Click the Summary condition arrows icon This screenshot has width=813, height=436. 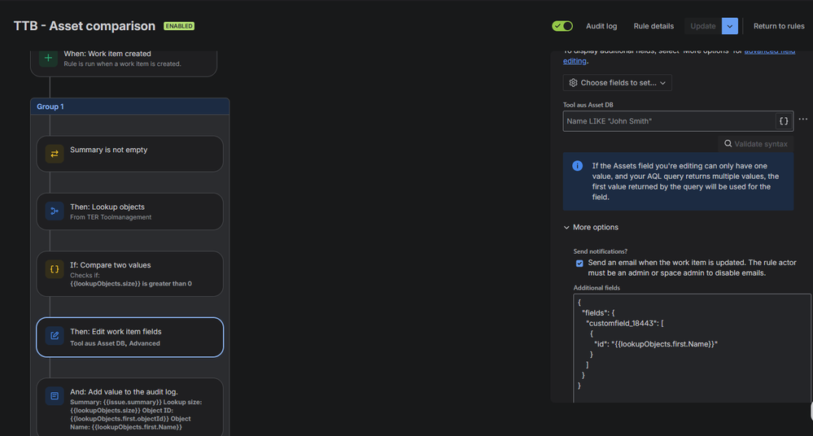click(x=55, y=154)
